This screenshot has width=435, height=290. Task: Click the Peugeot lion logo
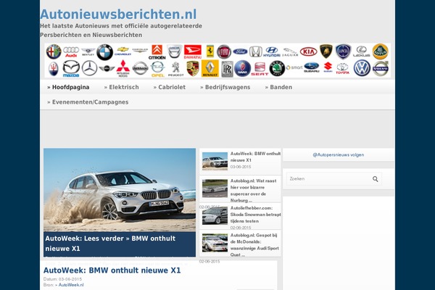click(175, 69)
